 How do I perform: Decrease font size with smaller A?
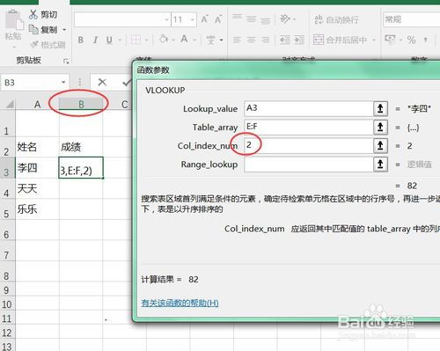click(218, 19)
